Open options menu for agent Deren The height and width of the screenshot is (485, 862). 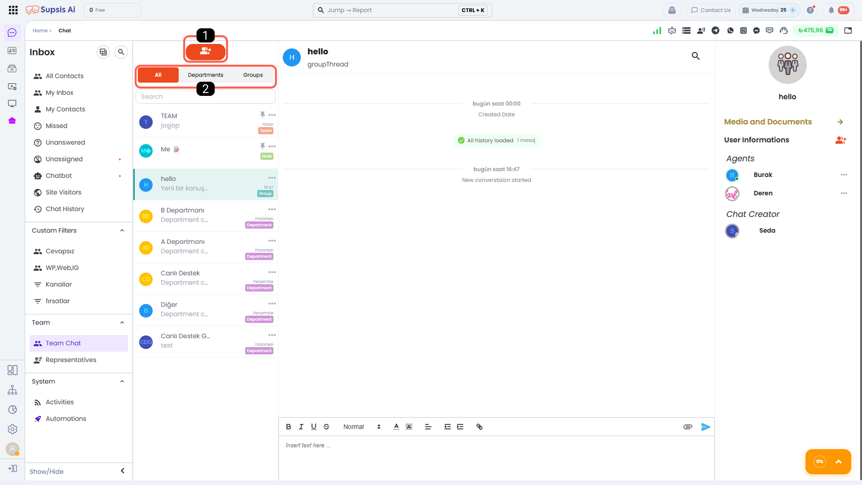click(844, 193)
